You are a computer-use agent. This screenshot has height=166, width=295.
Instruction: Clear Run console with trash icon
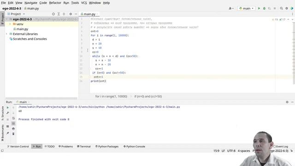point(13,134)
